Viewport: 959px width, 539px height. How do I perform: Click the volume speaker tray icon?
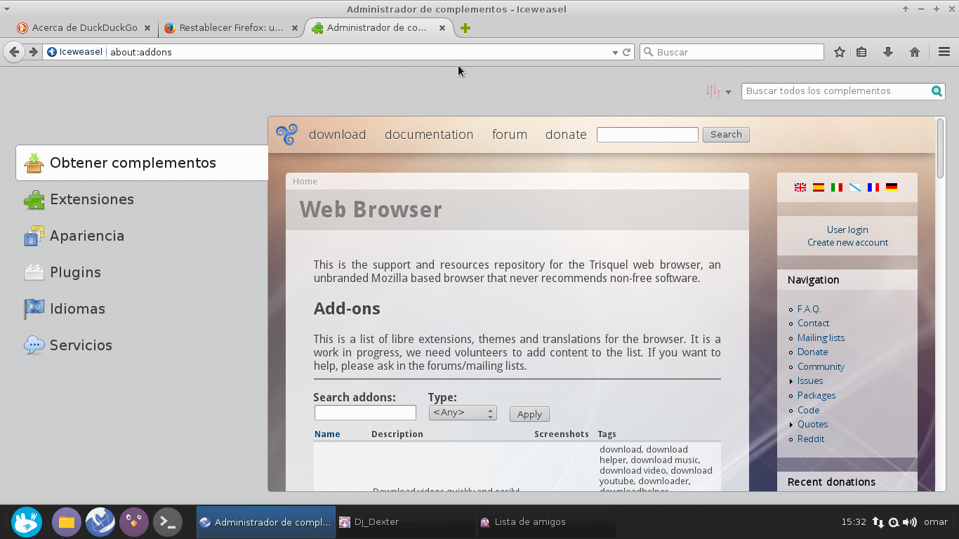click(910, 522)
